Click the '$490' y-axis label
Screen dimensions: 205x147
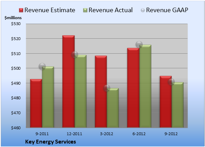click(x=16, y=83)
